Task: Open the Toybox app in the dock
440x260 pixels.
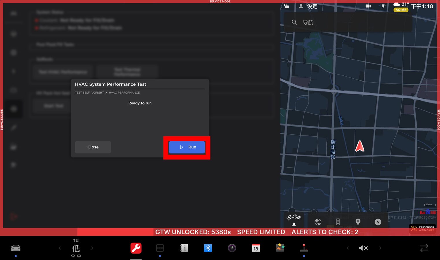Action: pyautogui.click(x=280, y=248)
